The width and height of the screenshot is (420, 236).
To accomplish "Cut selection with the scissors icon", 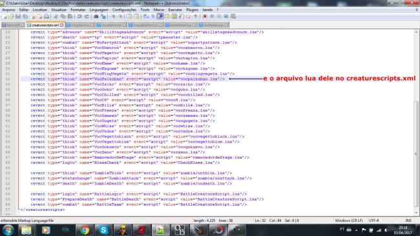I will point(56,17).
